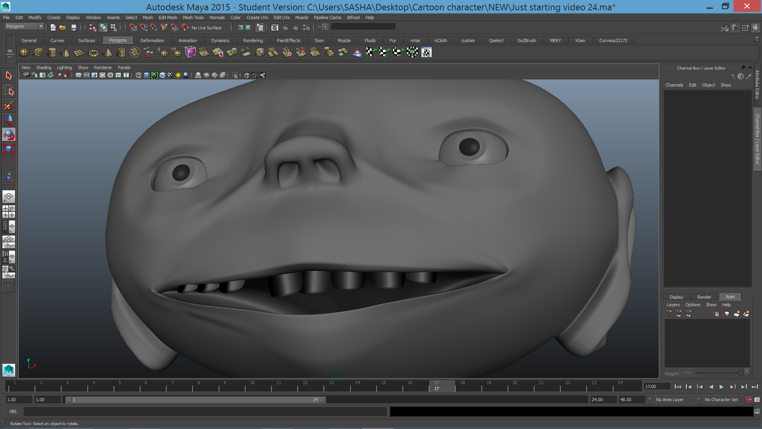Image resolution: width=762 pixels, height=429 pixels.
Task: Create a polygon torus from the shelf
Action: 93,52
